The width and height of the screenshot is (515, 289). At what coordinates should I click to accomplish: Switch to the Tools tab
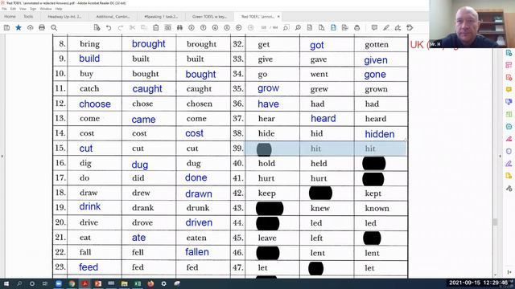[x=28, y=16]
